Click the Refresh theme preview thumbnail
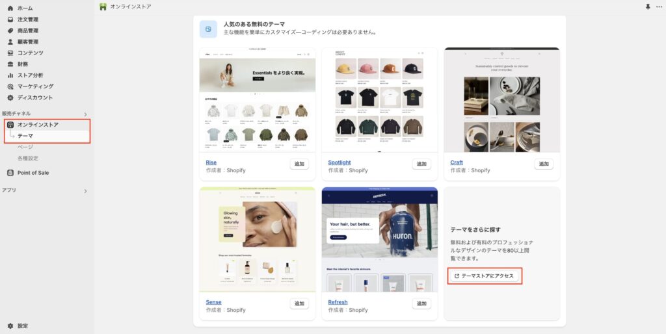 (x=380, y=239)
